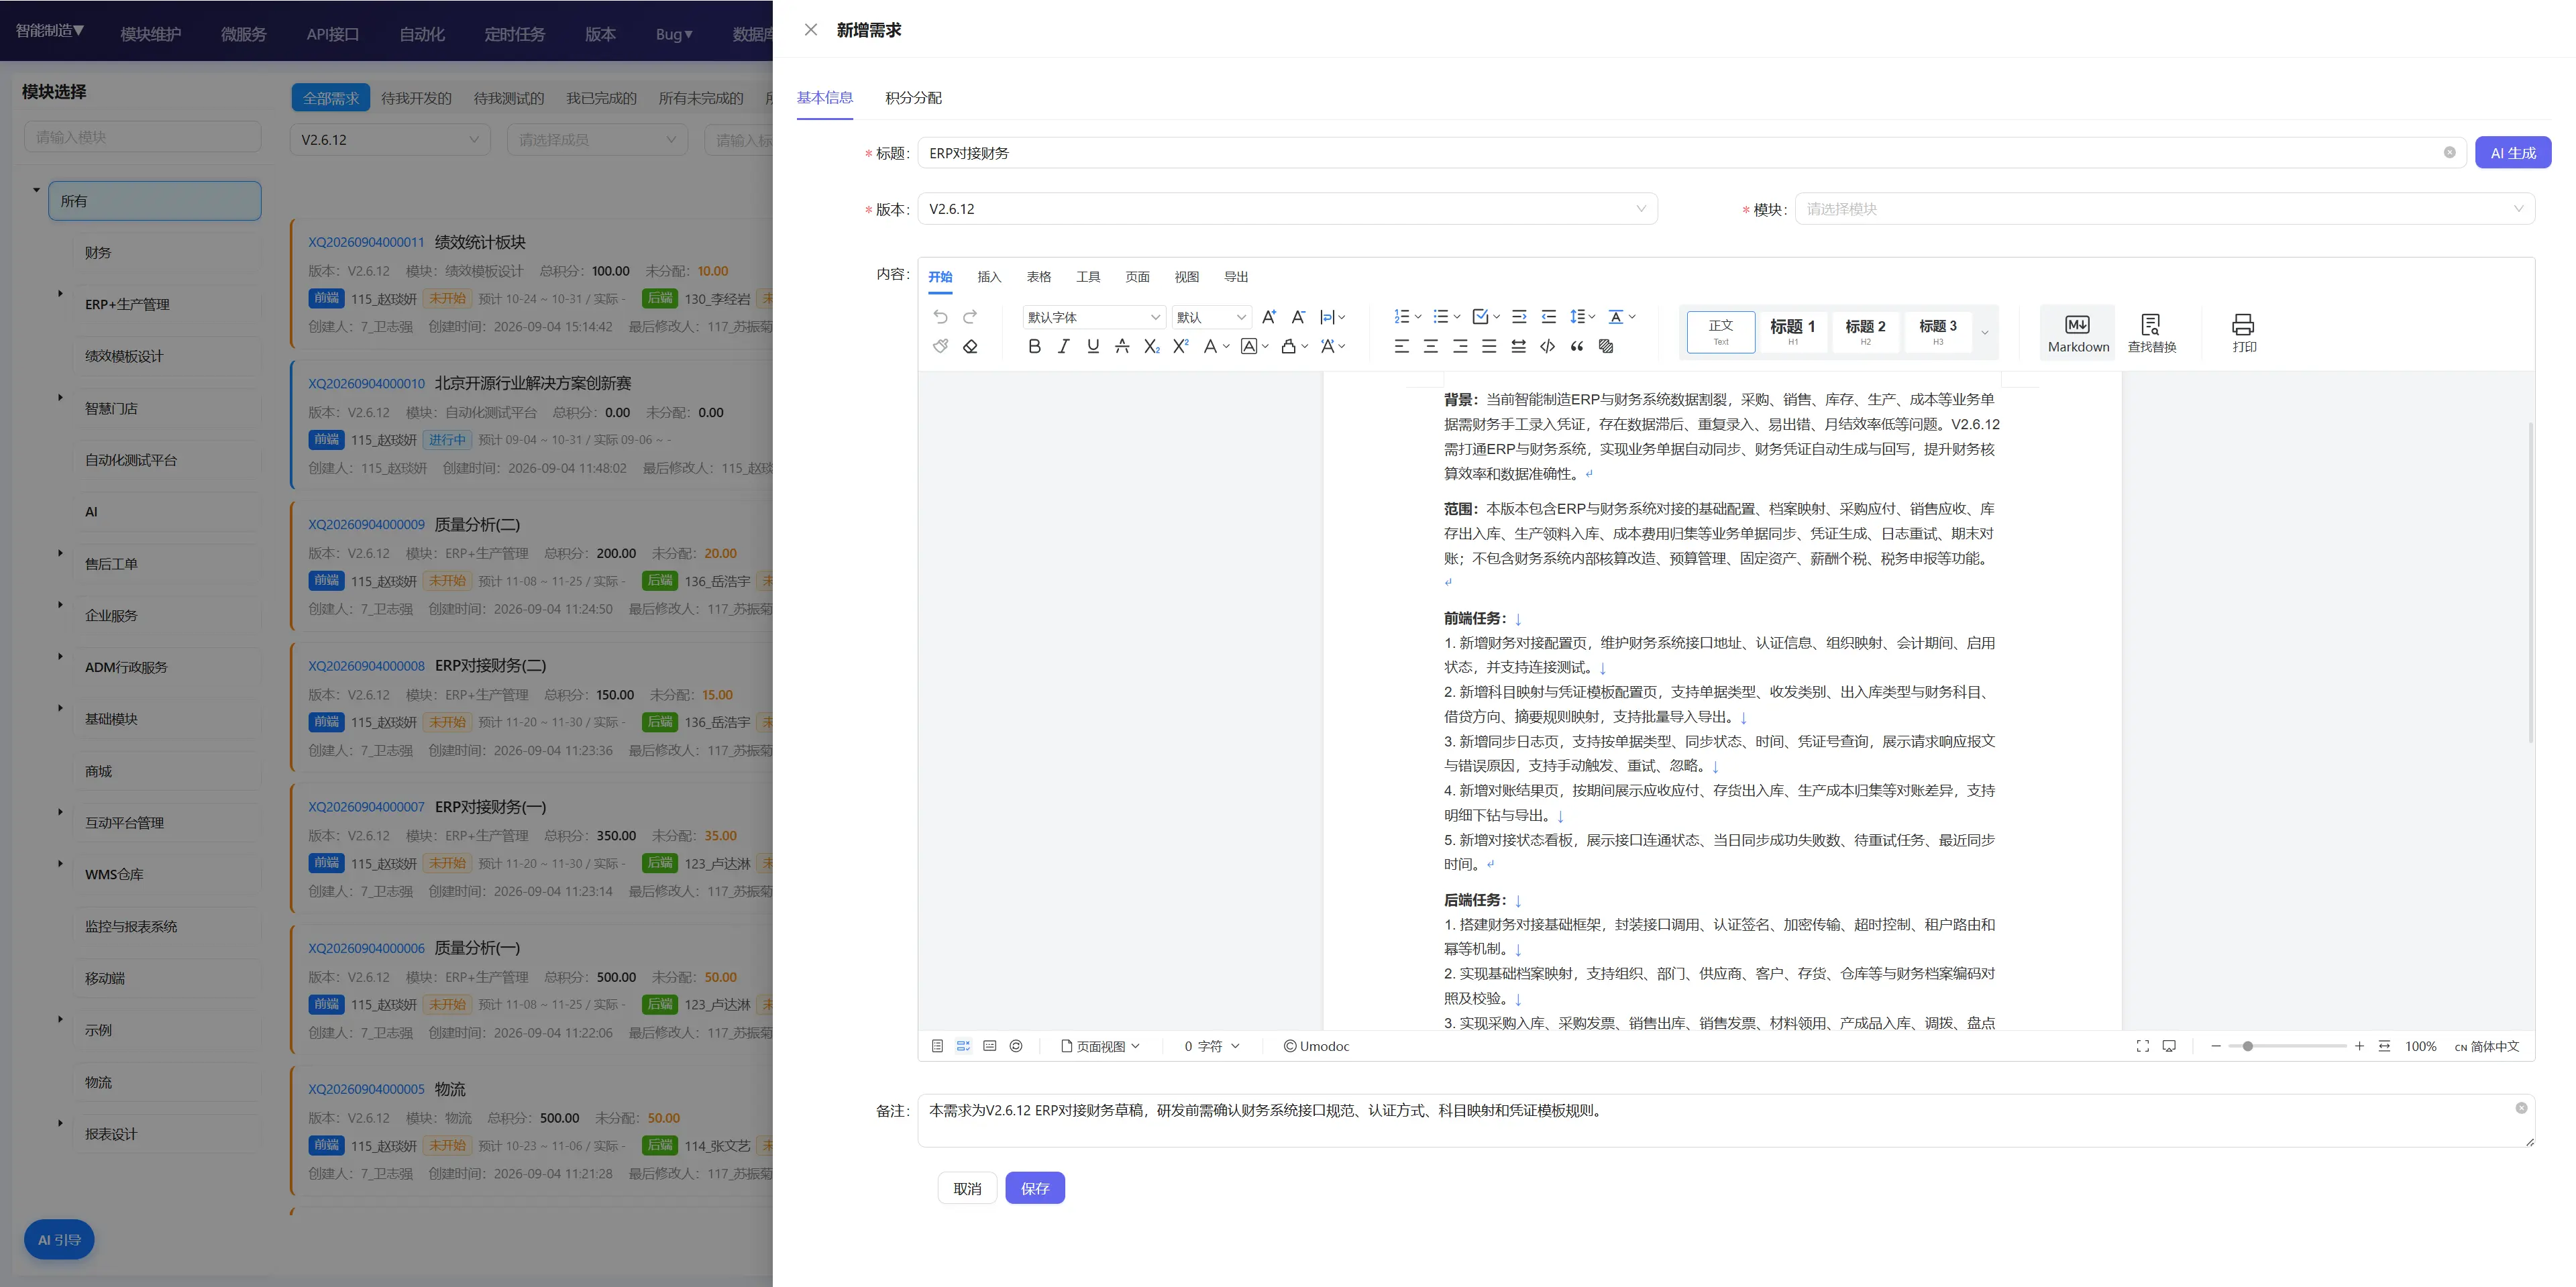Click the redo arrow icon

[x=970, y=317]
